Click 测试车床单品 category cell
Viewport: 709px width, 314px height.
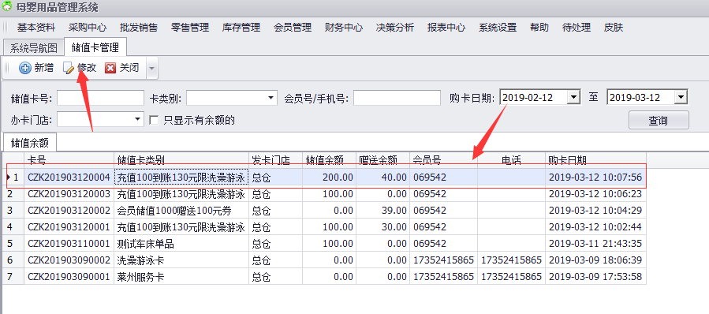point(181,244)
